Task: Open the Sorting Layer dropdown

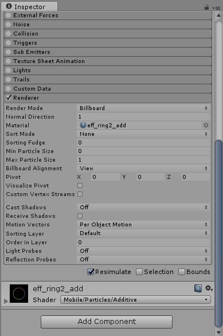Action: [x=143, y=233]
